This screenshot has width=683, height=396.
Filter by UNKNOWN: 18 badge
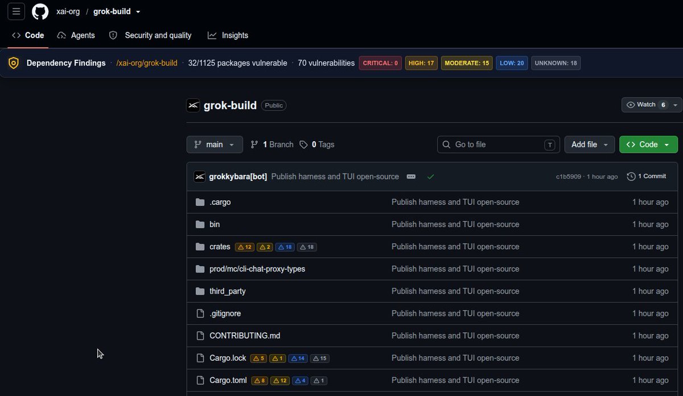tap(556, 63)
